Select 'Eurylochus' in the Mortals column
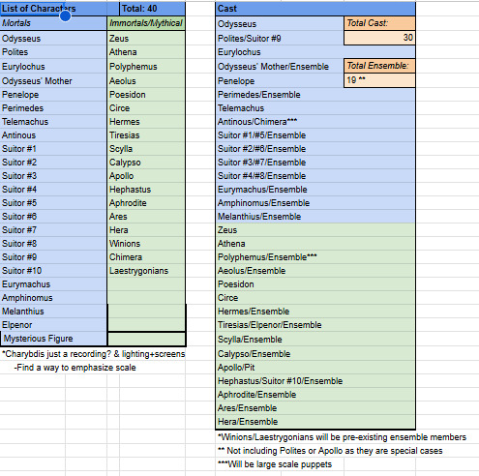479x476 pixels. point(53,67)
